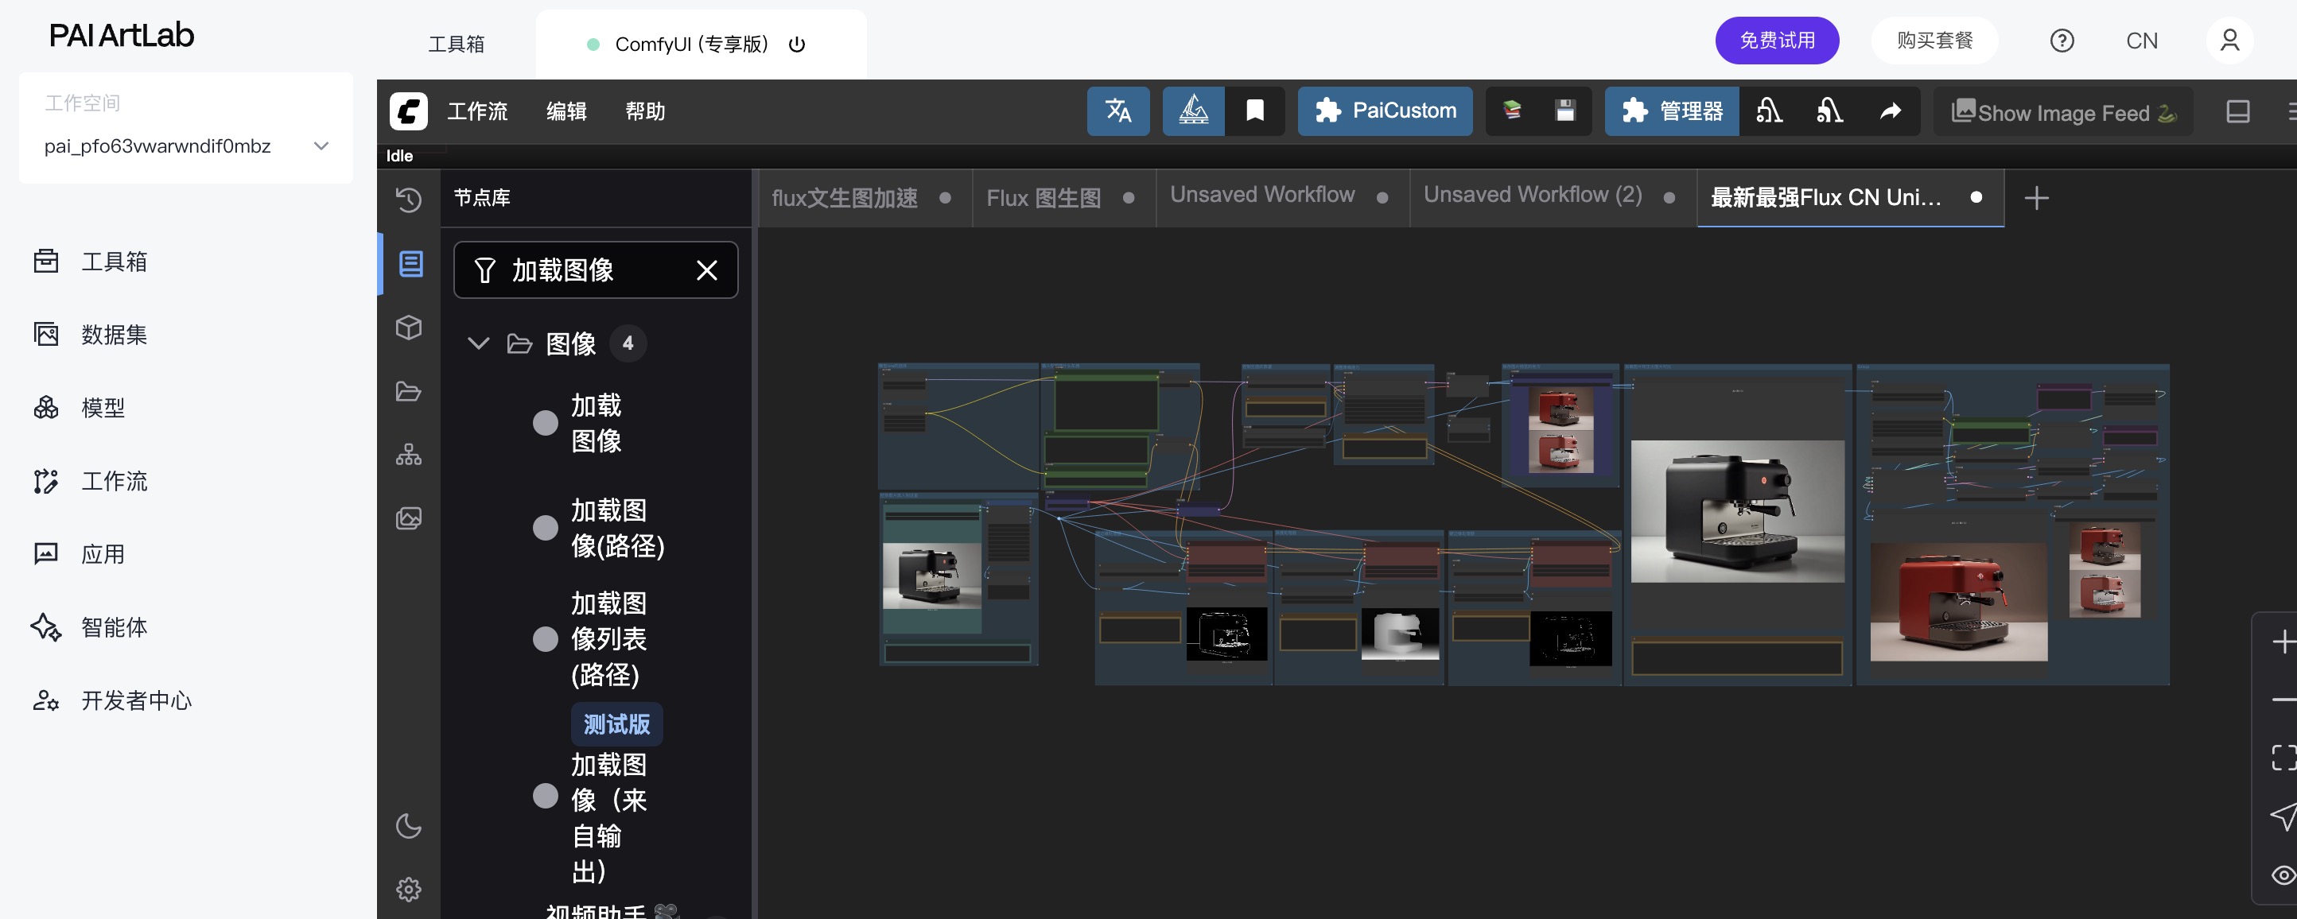
Task: Open workspace pai_pfo63vwarwndif0mbz dropdown
Action: pos(320,146)
